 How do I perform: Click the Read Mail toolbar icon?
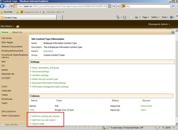[x=132, y=17]
